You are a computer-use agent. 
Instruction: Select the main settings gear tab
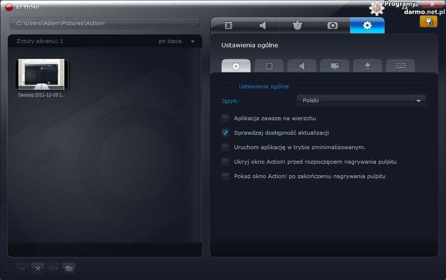click(367, 26)
